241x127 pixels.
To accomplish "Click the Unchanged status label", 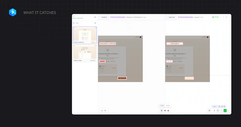I will (x=93, y=60).
